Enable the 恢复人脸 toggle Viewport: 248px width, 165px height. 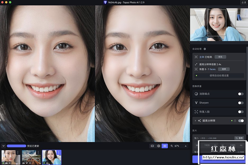tap(241, 112)
